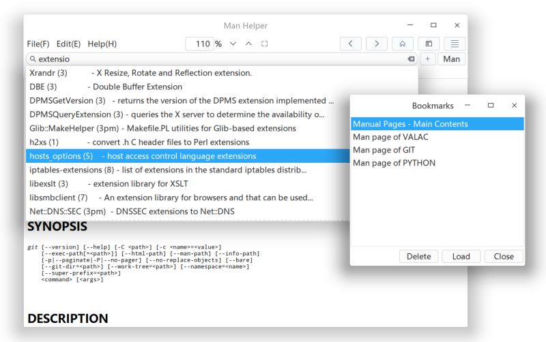Screen dimensions: 546x342
Task: Click Load in Bookmarks window
Action: coord(461,256)
